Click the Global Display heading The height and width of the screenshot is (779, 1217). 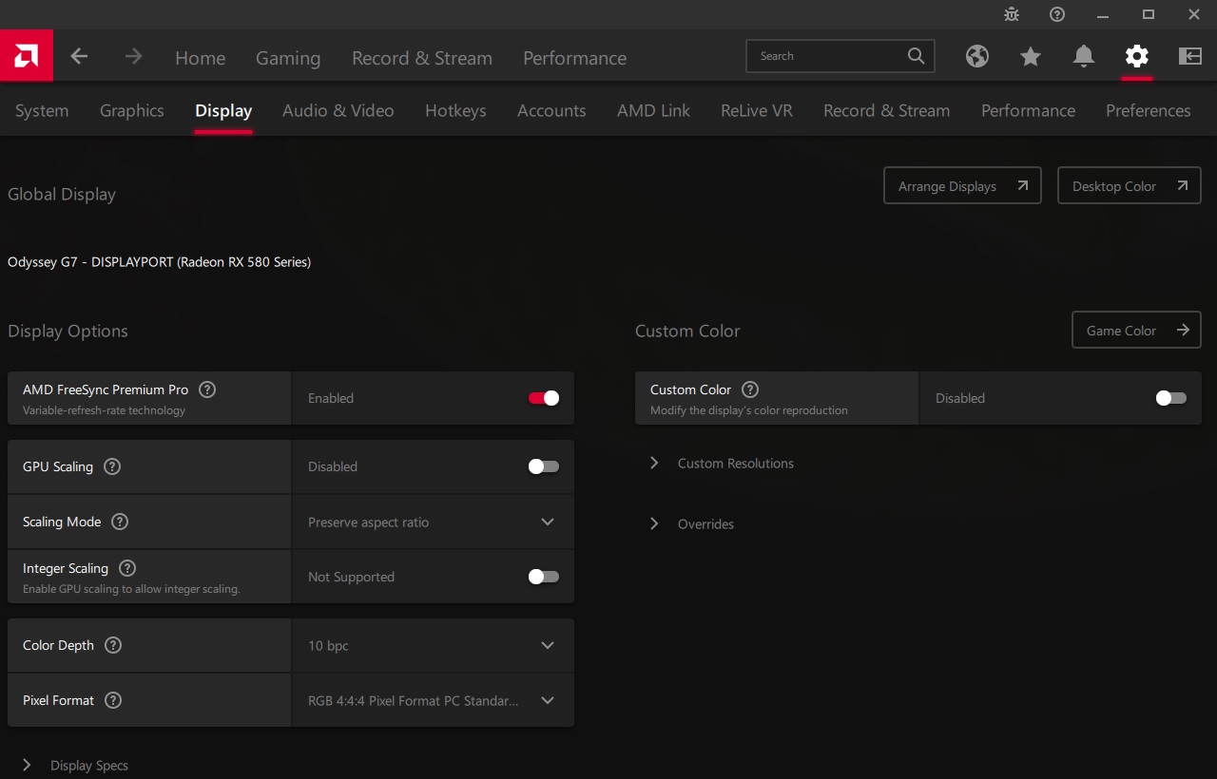click(62, 194)
